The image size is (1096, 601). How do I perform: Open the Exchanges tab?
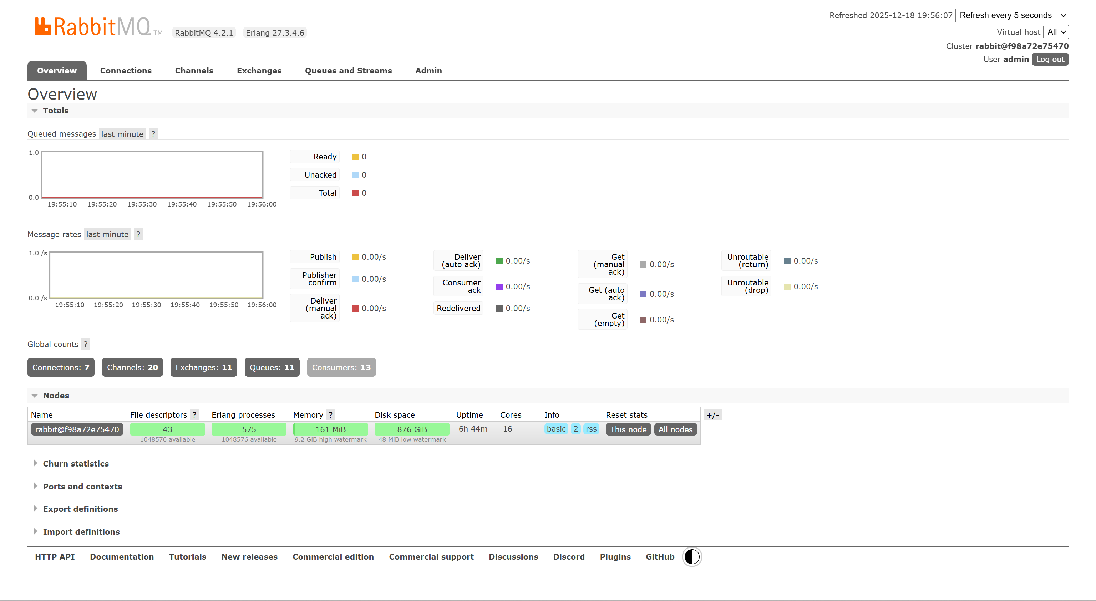tap(259, 71)
